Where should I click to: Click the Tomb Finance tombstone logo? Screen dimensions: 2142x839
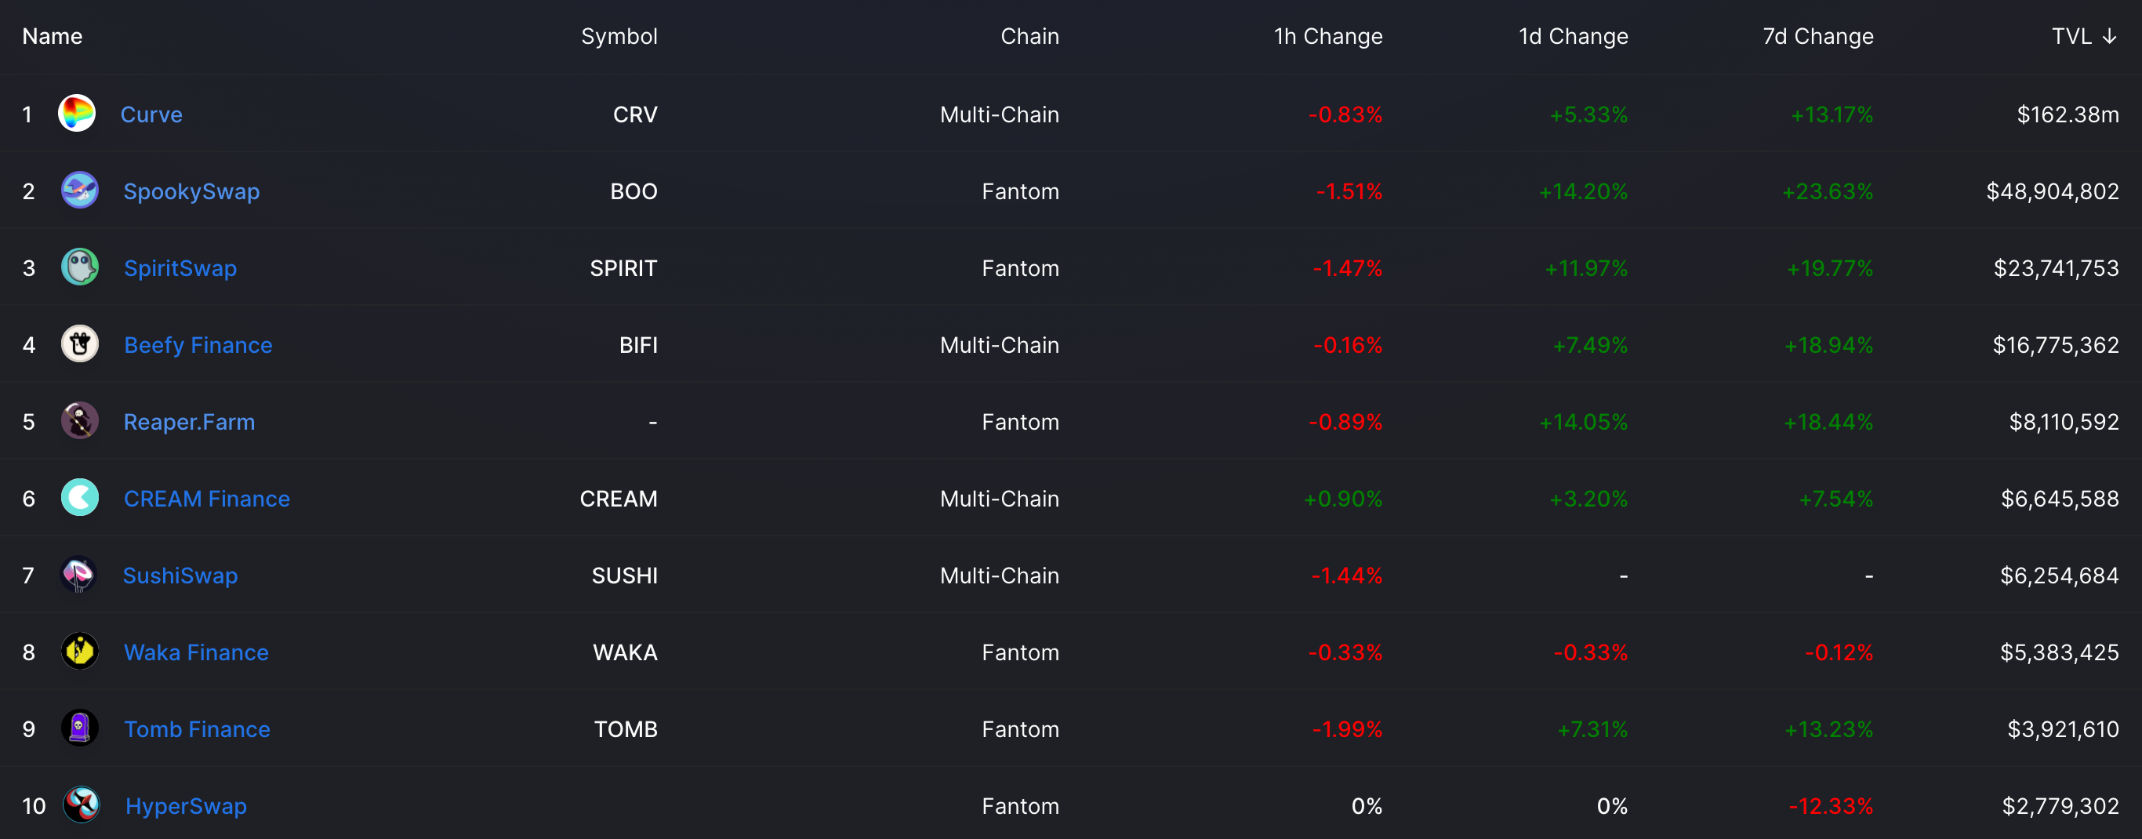(80, 728)
